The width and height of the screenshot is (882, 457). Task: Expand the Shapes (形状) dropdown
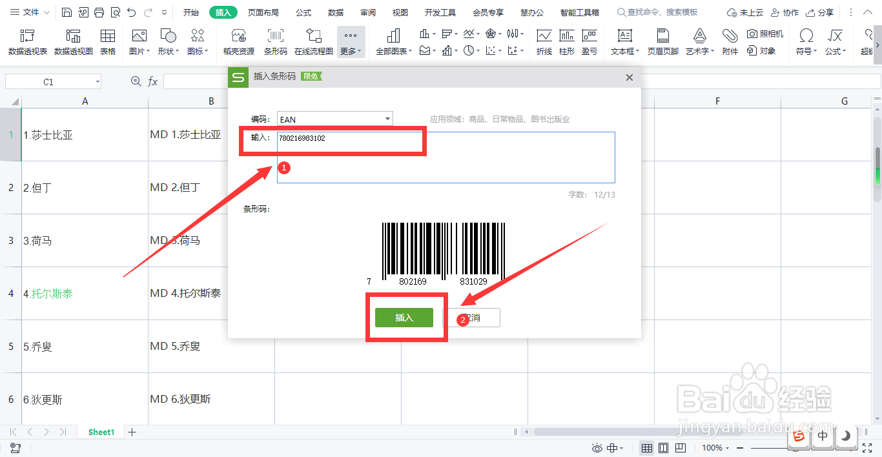click(178, 51)
